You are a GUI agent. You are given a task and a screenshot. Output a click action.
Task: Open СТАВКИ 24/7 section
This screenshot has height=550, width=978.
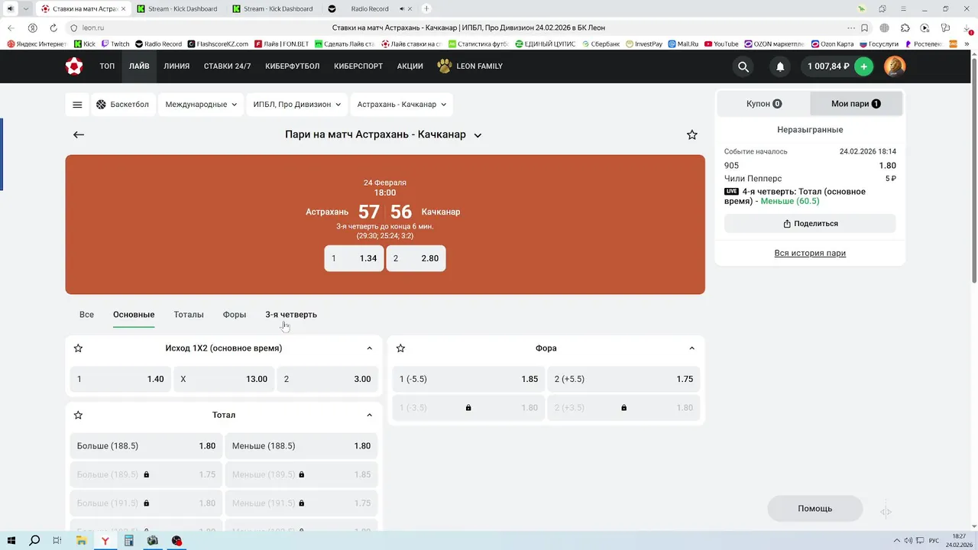[227, 66]
